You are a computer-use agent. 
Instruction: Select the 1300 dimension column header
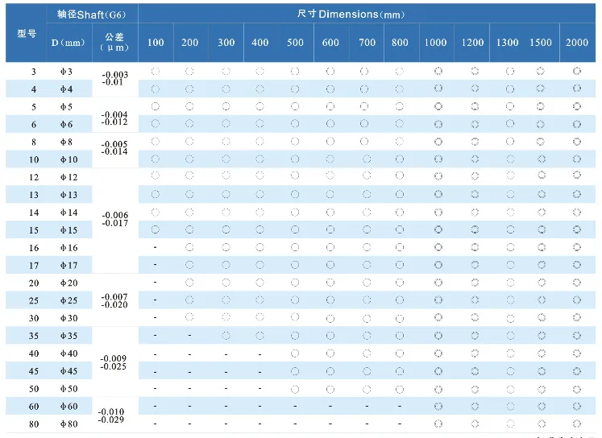pyautogui.click(x=507, y=43)
